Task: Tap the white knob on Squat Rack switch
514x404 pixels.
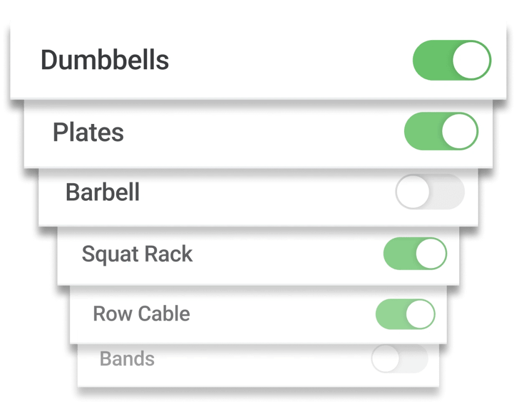Action: tap(431, 253)
